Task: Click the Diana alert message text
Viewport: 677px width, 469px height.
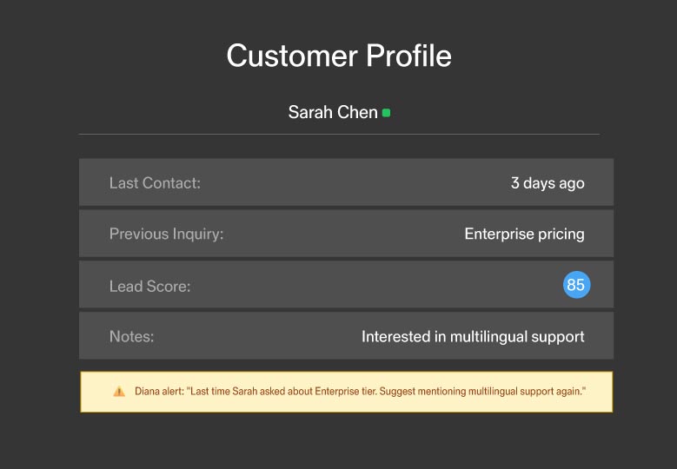Action: 360,392
